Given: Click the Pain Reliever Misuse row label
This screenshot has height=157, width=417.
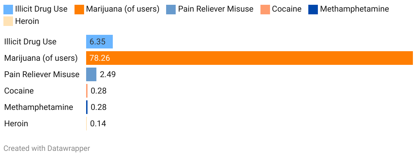Looking at the screenshot, I should point(42,74).
